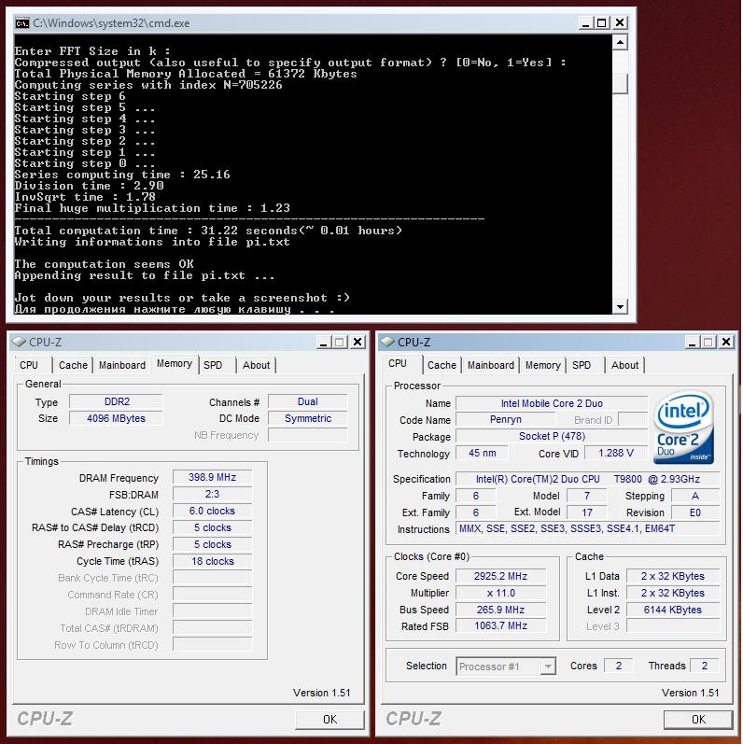Image resolution: width=743 pixels, height=744 pixels.
Task: Click the cmd.exe title bar icon
Action: (x=21, y=22)
